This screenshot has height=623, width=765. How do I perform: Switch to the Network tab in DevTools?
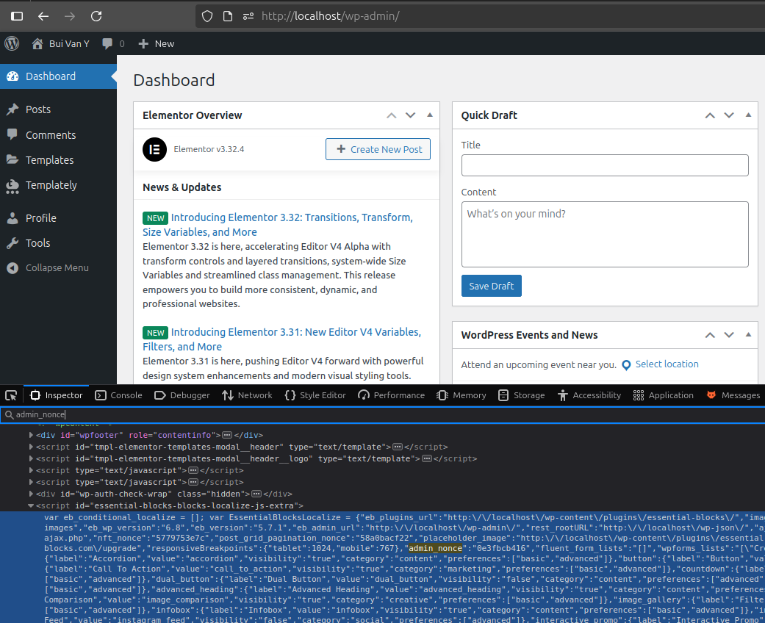pyautogui.click(x=247, y=395)
